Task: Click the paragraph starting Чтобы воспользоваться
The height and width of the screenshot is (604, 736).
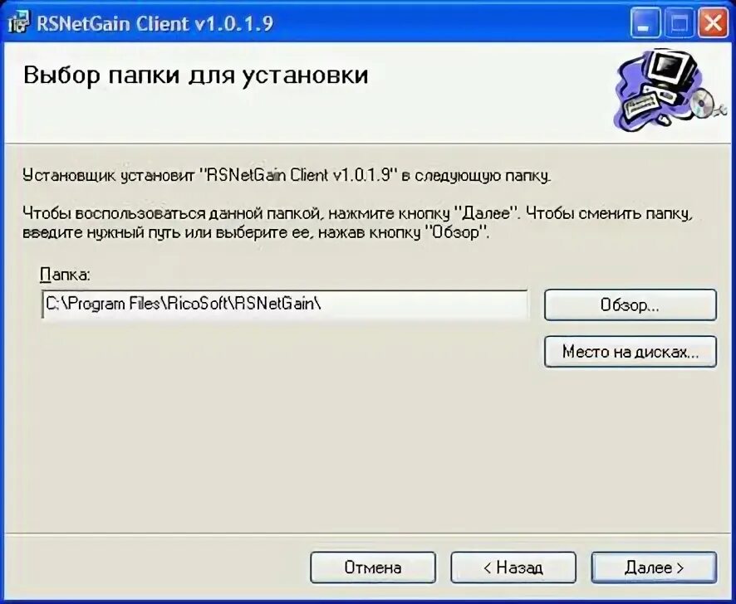Action: click(x=358, y=222)
